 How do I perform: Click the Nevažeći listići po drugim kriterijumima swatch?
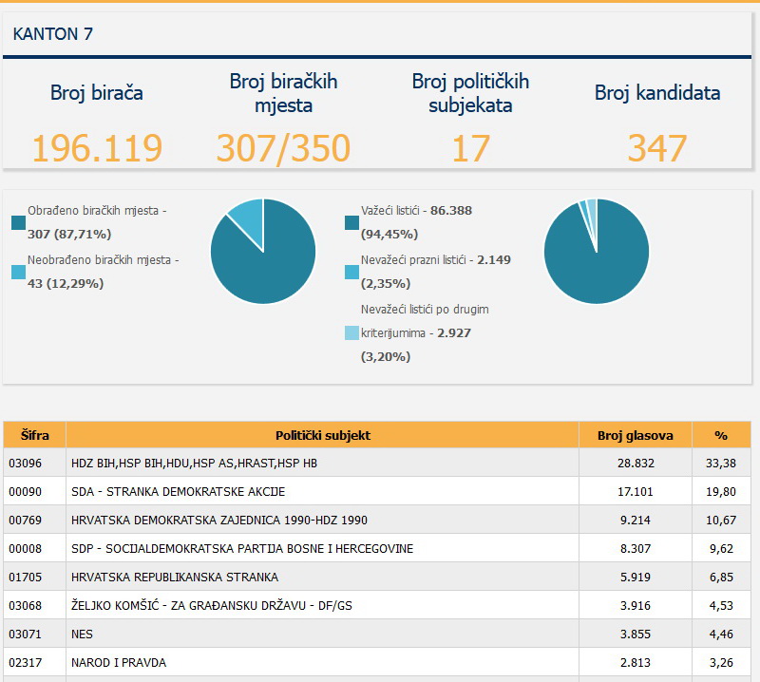tap(351, 333)
